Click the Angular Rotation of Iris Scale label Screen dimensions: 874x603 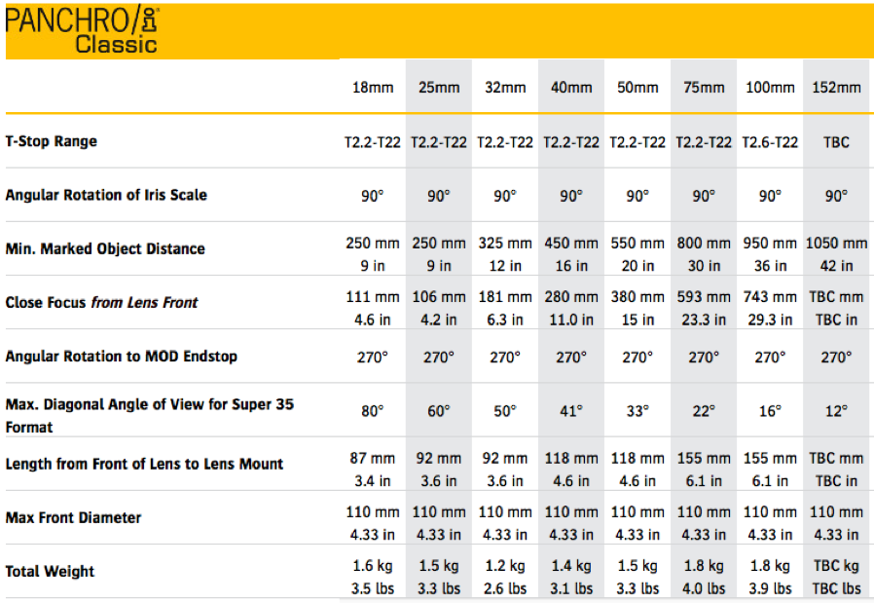[106, 195]
